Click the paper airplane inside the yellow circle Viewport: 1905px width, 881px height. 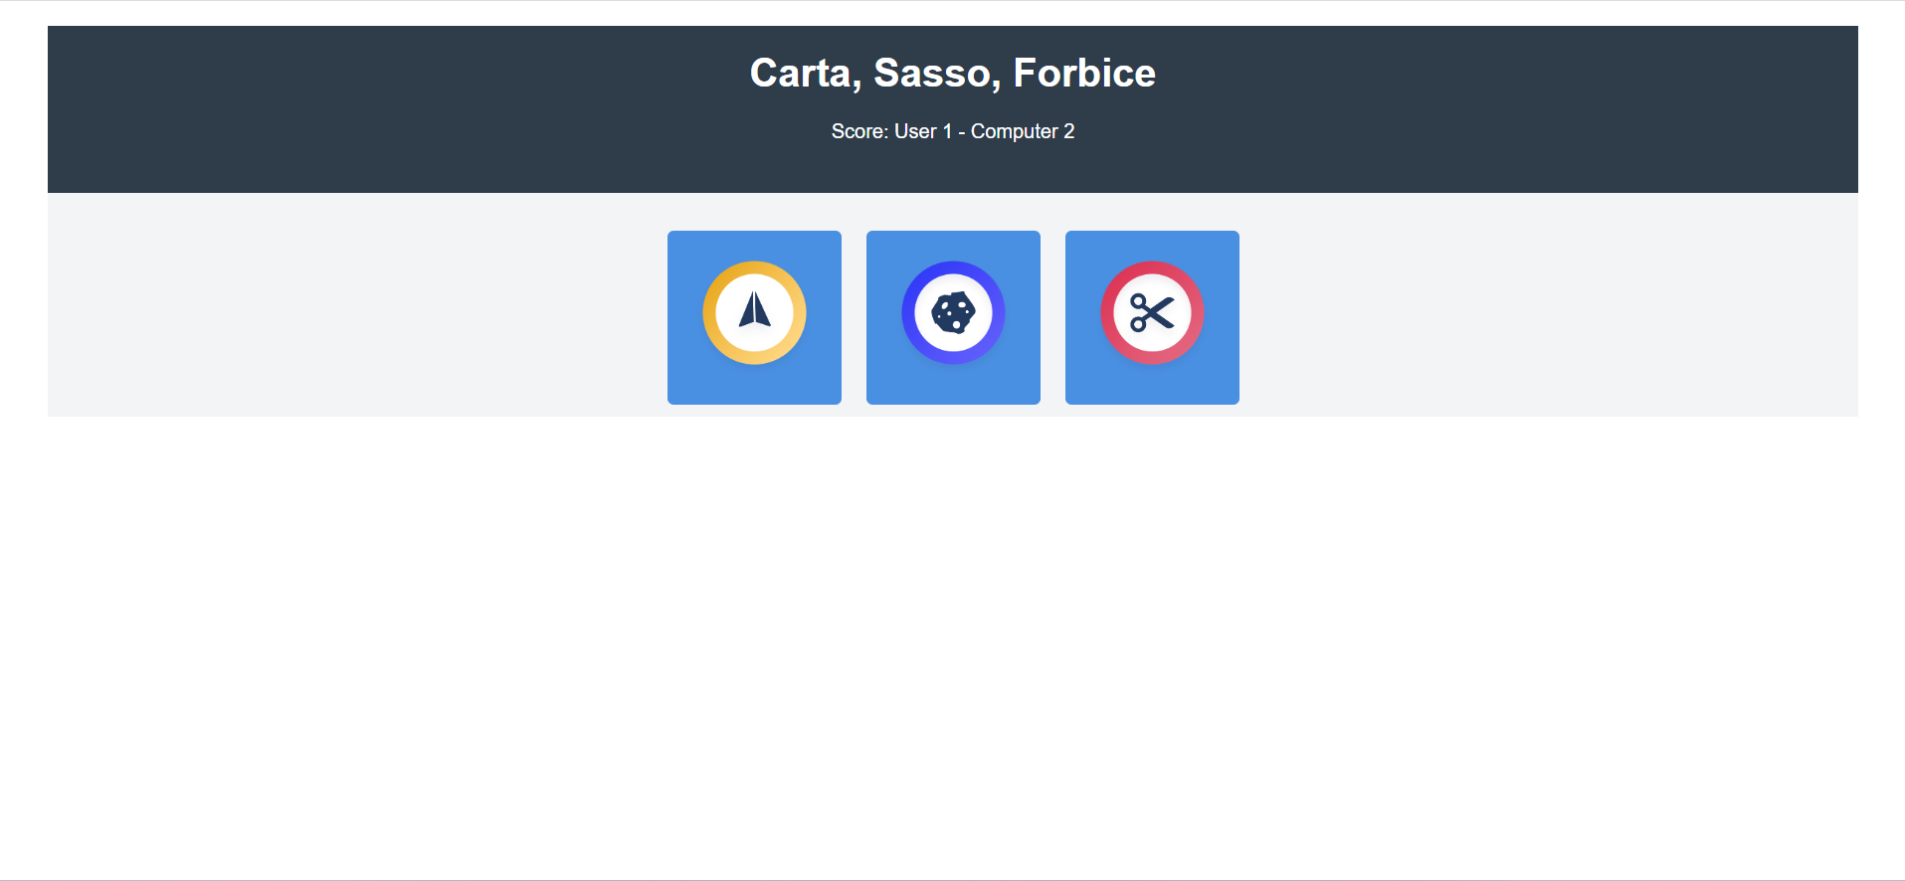754,312
